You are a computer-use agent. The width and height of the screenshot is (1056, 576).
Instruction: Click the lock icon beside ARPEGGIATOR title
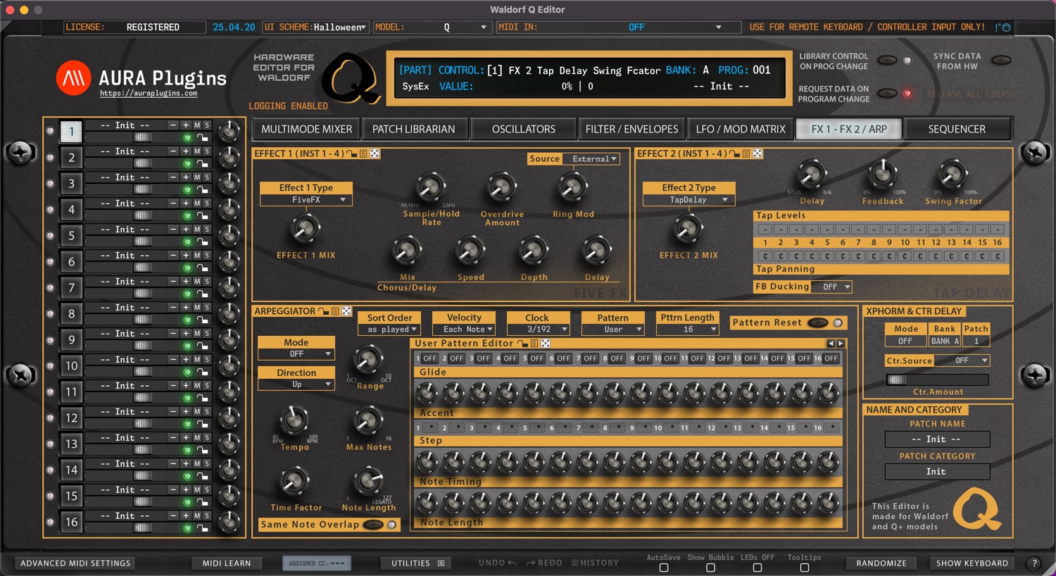tap(324, 311)
